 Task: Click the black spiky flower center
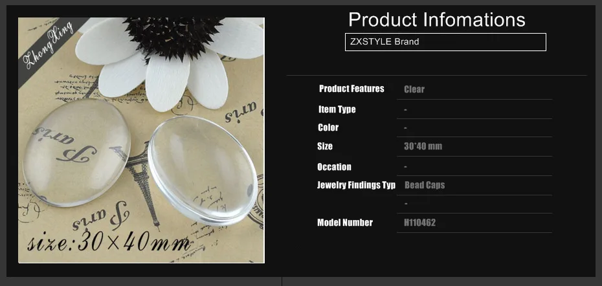click(x=172, y=37)
